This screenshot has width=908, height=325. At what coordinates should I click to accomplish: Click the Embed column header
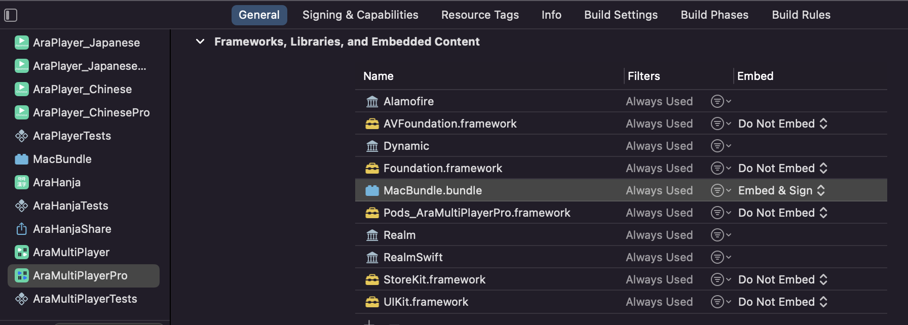(755, 76)
